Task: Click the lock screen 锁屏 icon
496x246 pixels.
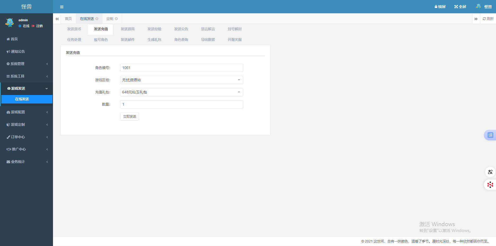Action: pos(440,7)
